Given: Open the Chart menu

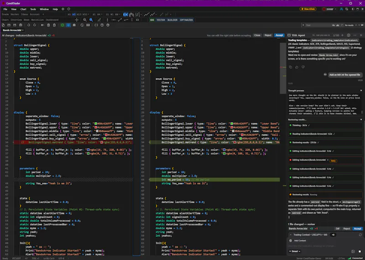Looking at the screenshot, I should (x=23, y=9).
